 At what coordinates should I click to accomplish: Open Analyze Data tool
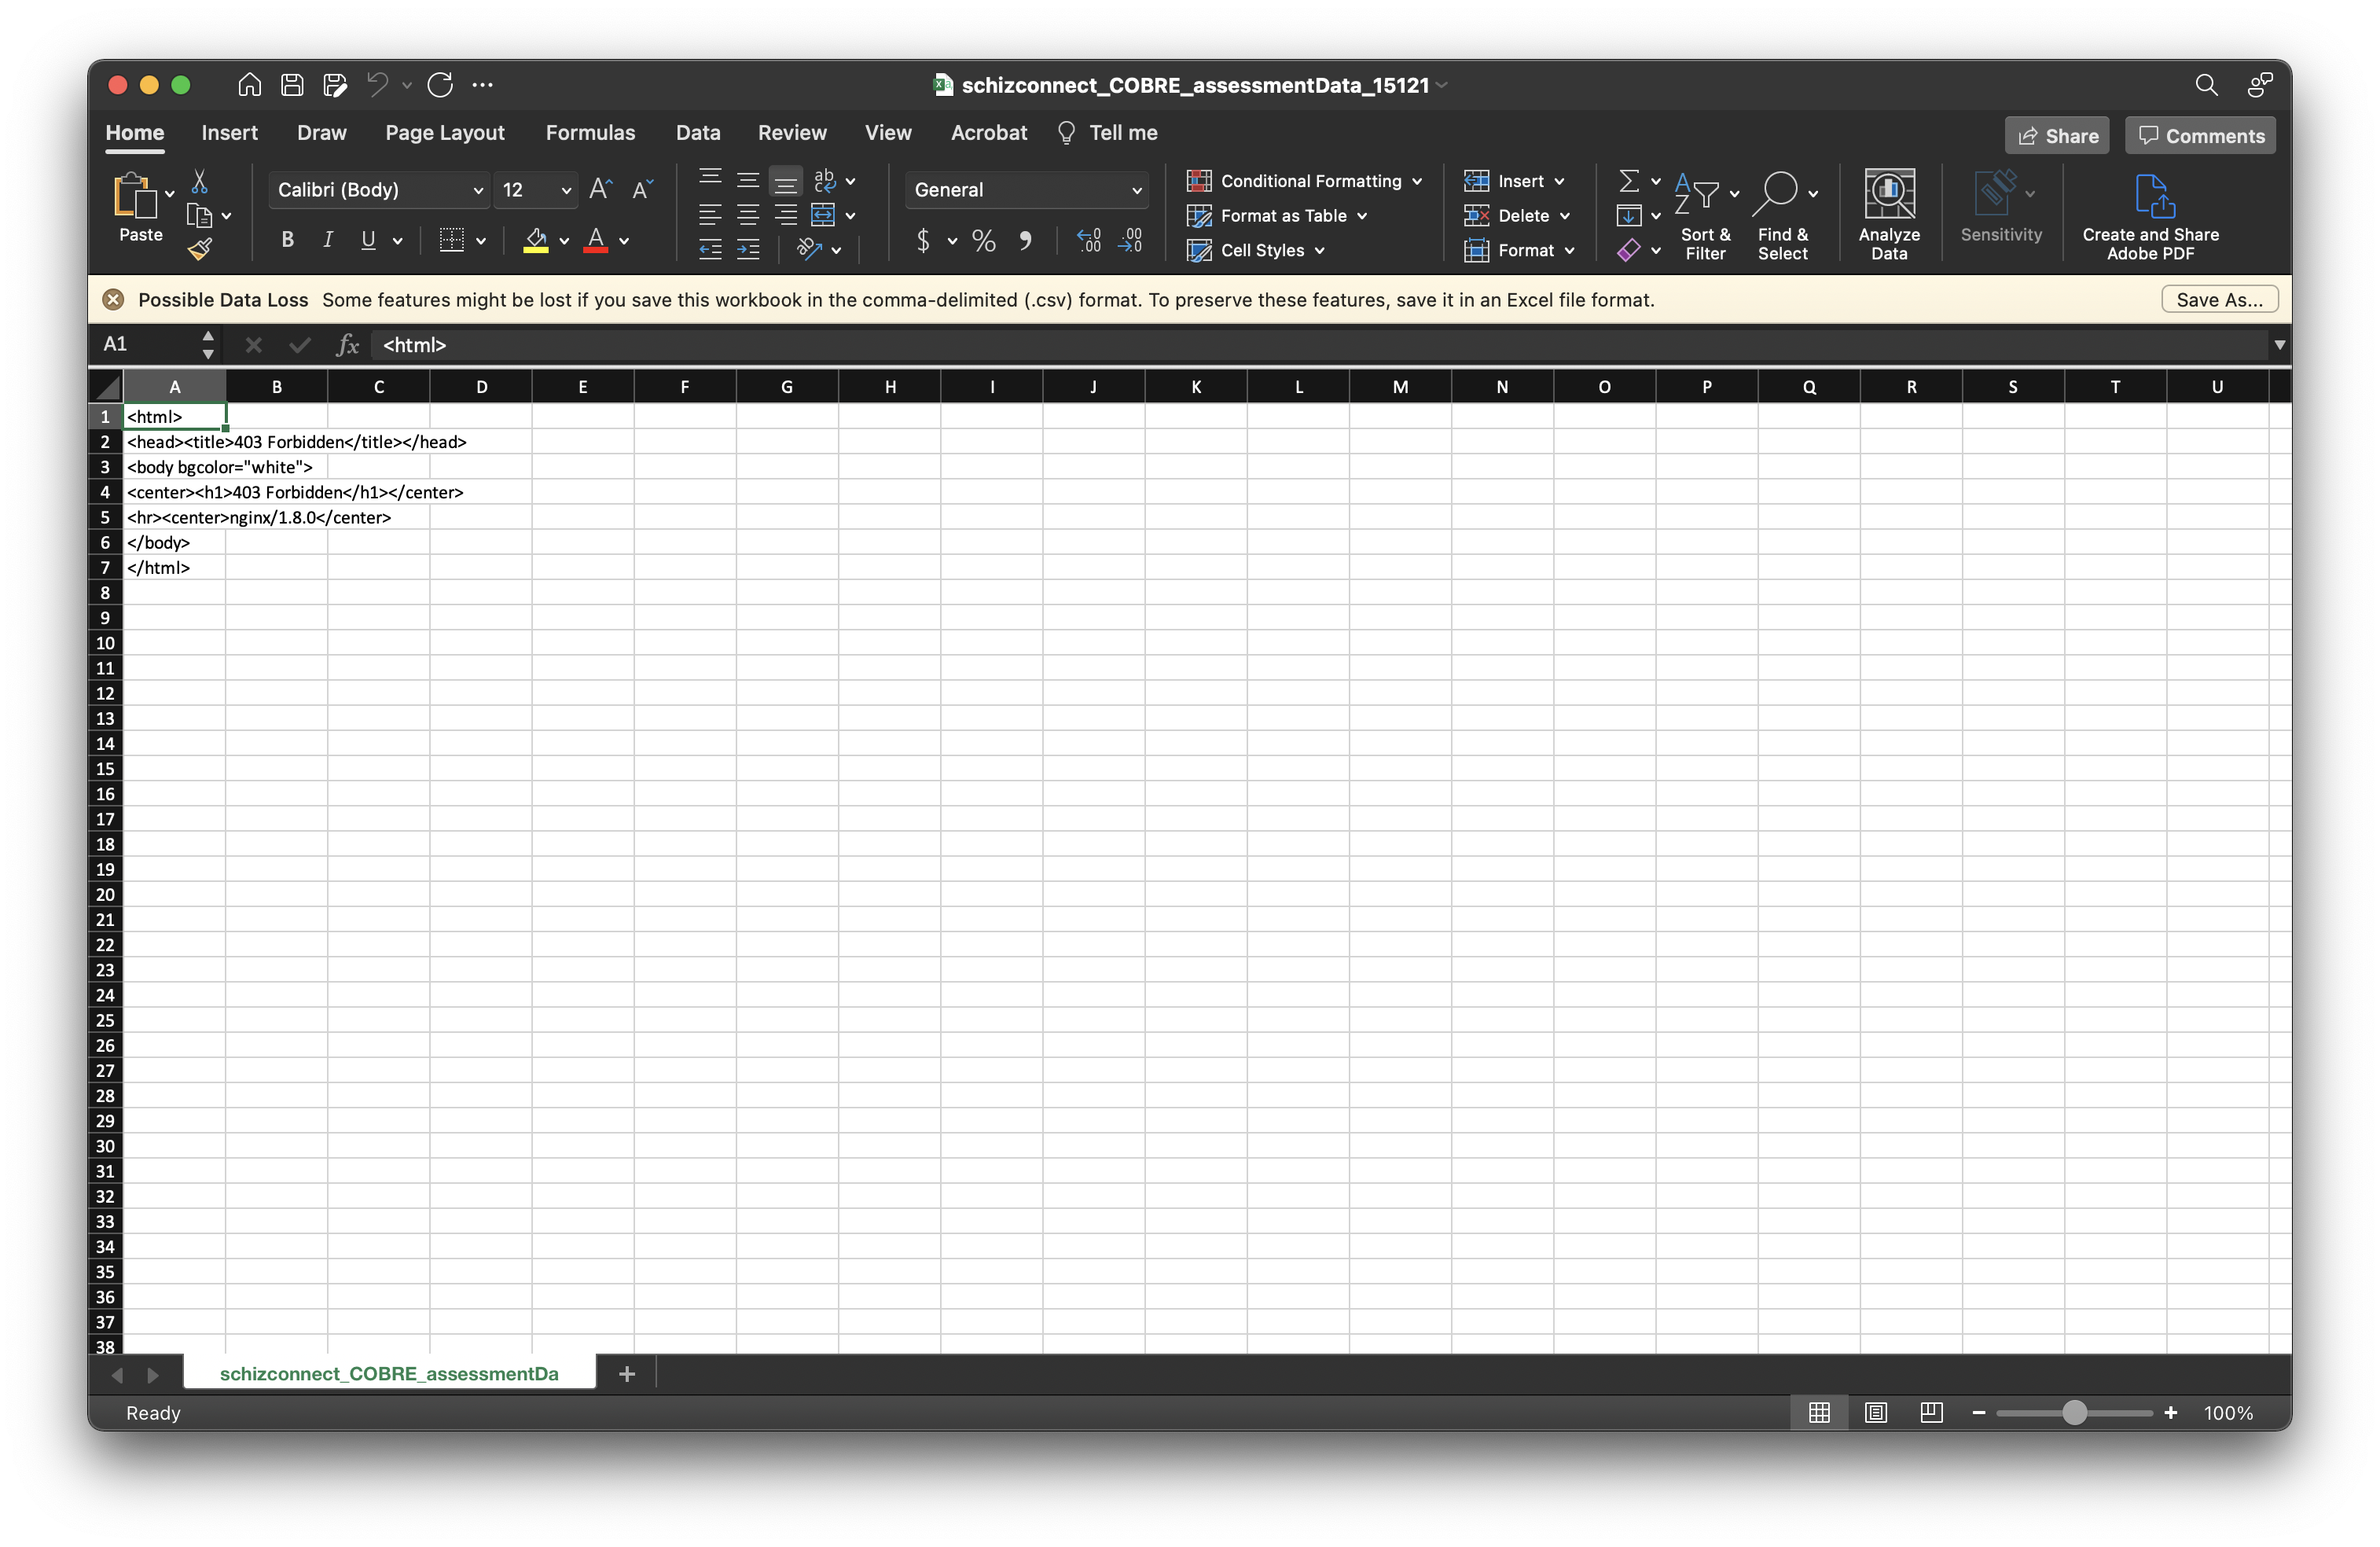(1888, 214)
